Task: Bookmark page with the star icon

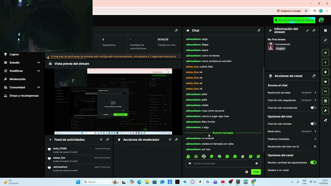Action: point(306,11)
